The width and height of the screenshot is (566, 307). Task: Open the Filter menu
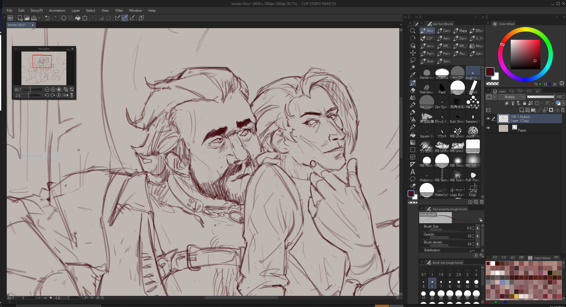pyautogui.click(x=119, y=11)
